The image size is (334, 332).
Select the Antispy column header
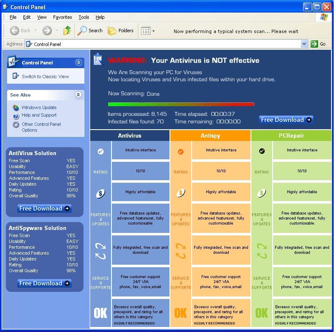(x=210, y=135)
